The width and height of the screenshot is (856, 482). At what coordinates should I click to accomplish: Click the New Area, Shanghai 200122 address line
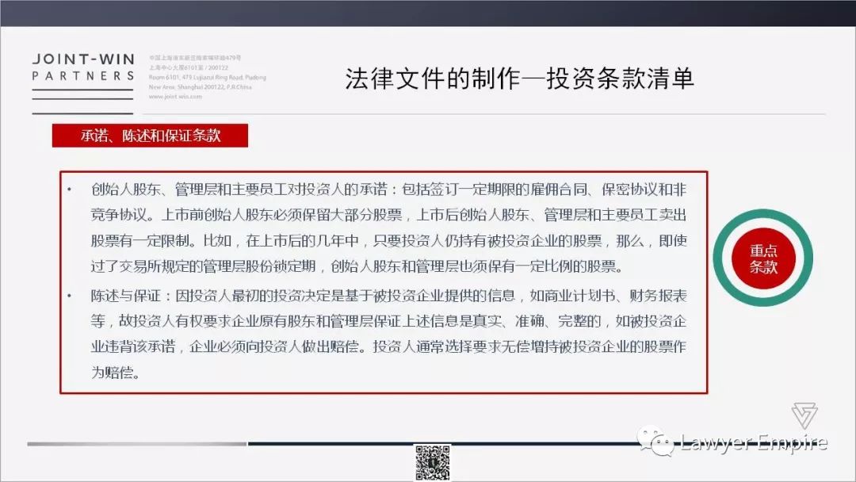click(199, 87)
